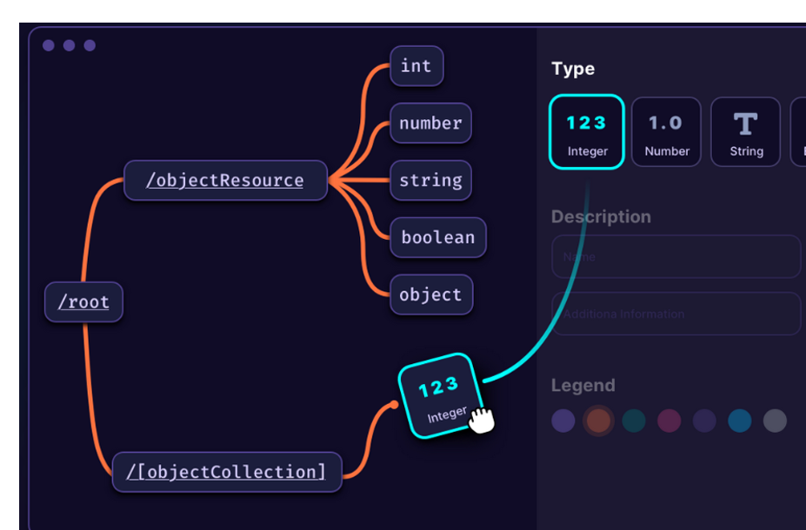
Task: Select the "/root" node
Action: [x=83, y=301]
